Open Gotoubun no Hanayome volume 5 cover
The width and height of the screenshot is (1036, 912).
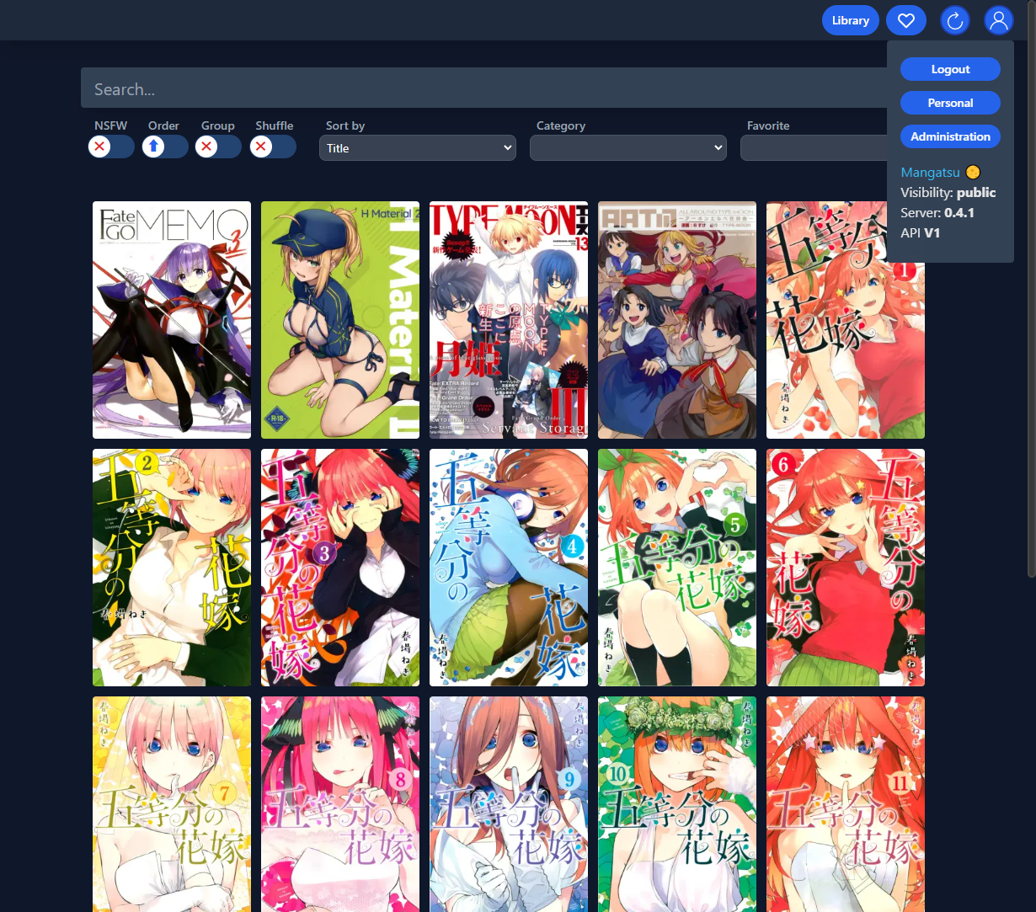677,568
